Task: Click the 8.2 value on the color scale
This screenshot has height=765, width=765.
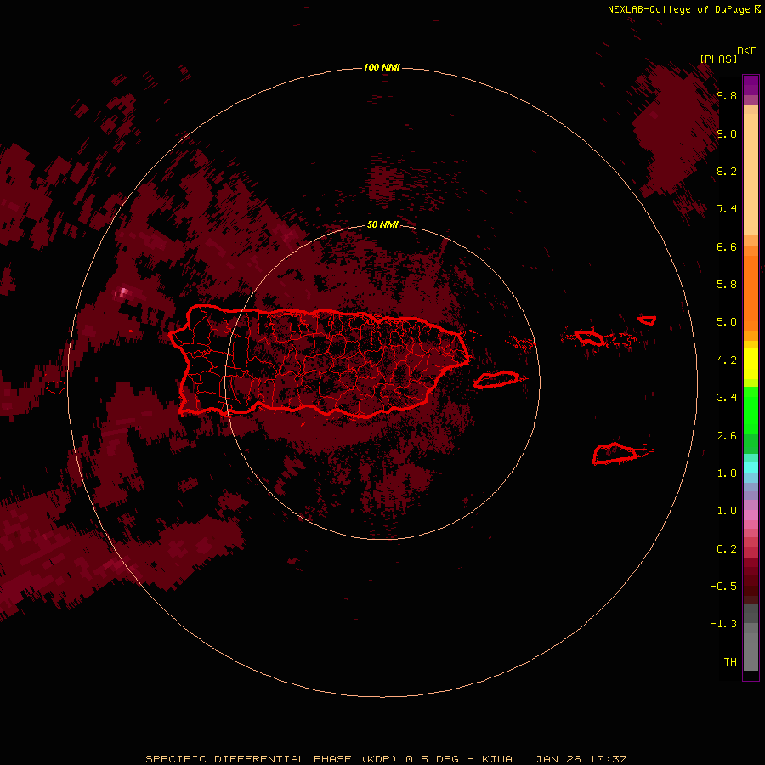Action: tap(727, 171)
